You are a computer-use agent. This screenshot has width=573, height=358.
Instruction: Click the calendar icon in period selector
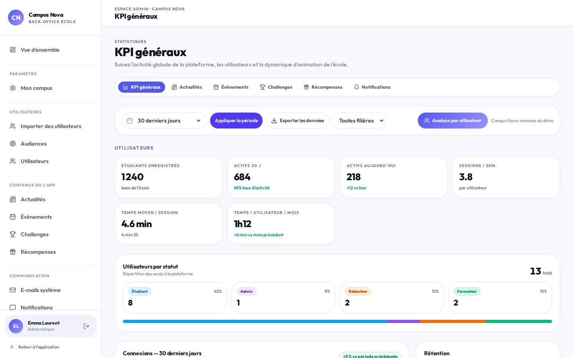(130, 121)
